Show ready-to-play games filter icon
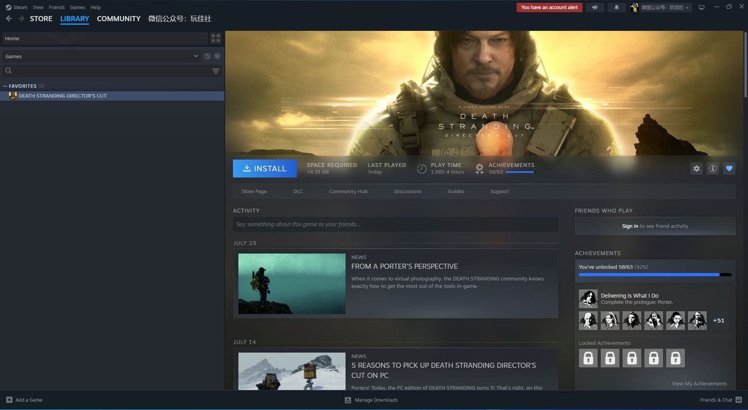Image resolution: width=748 pixels, height=410 pixels. point(217,56)
